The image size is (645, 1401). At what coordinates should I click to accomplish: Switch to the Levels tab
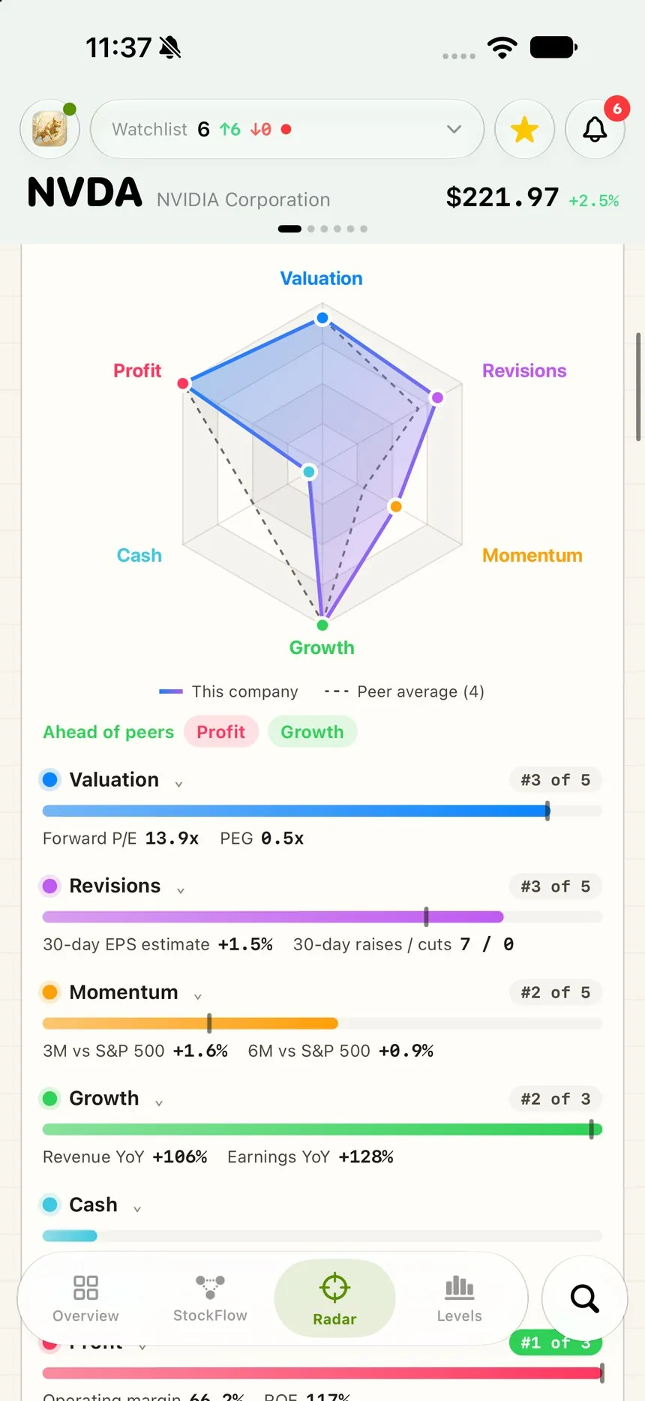460,1298
